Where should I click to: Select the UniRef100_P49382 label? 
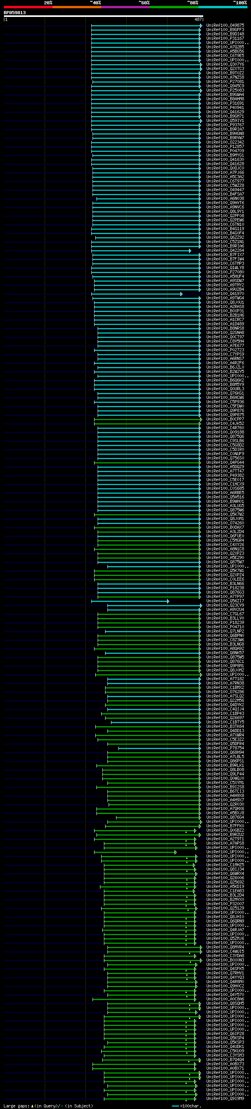(x=225, y=476)
